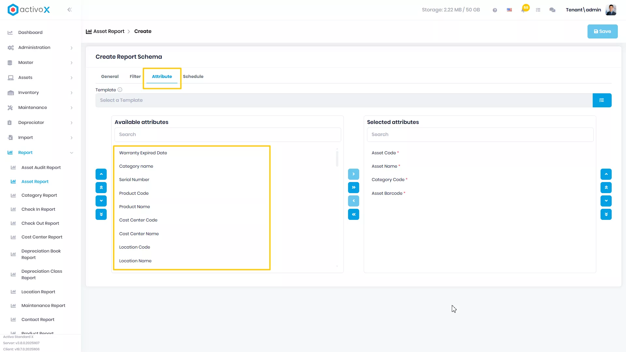This screenshot has width=626, height=352.
Task: Select Asset Code in selected attributes
Action: (x=384, y=153)
